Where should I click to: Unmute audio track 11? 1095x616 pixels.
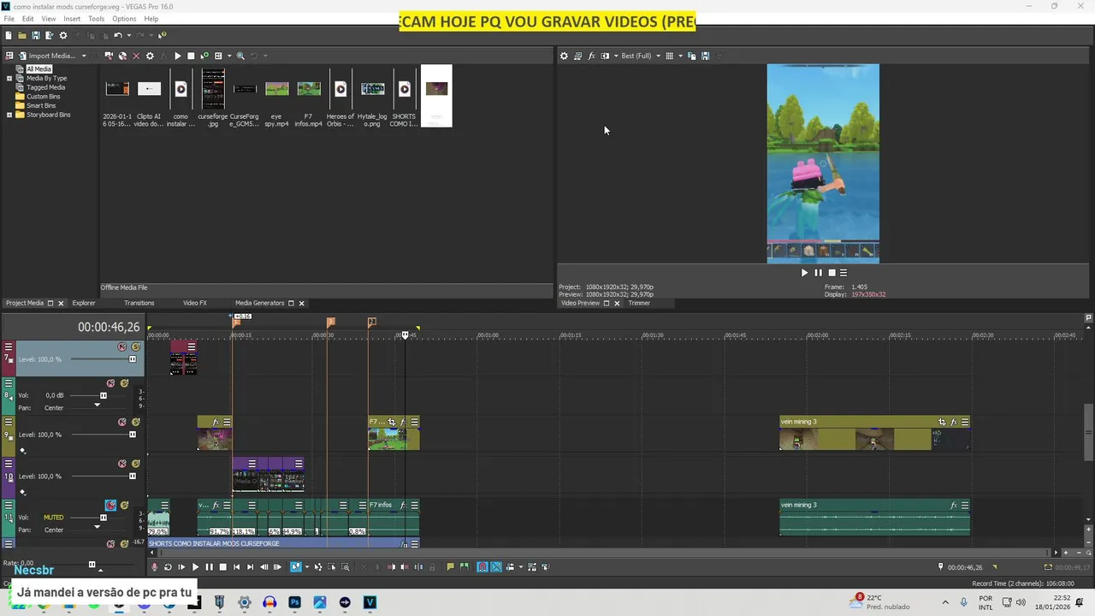[110, 506]
